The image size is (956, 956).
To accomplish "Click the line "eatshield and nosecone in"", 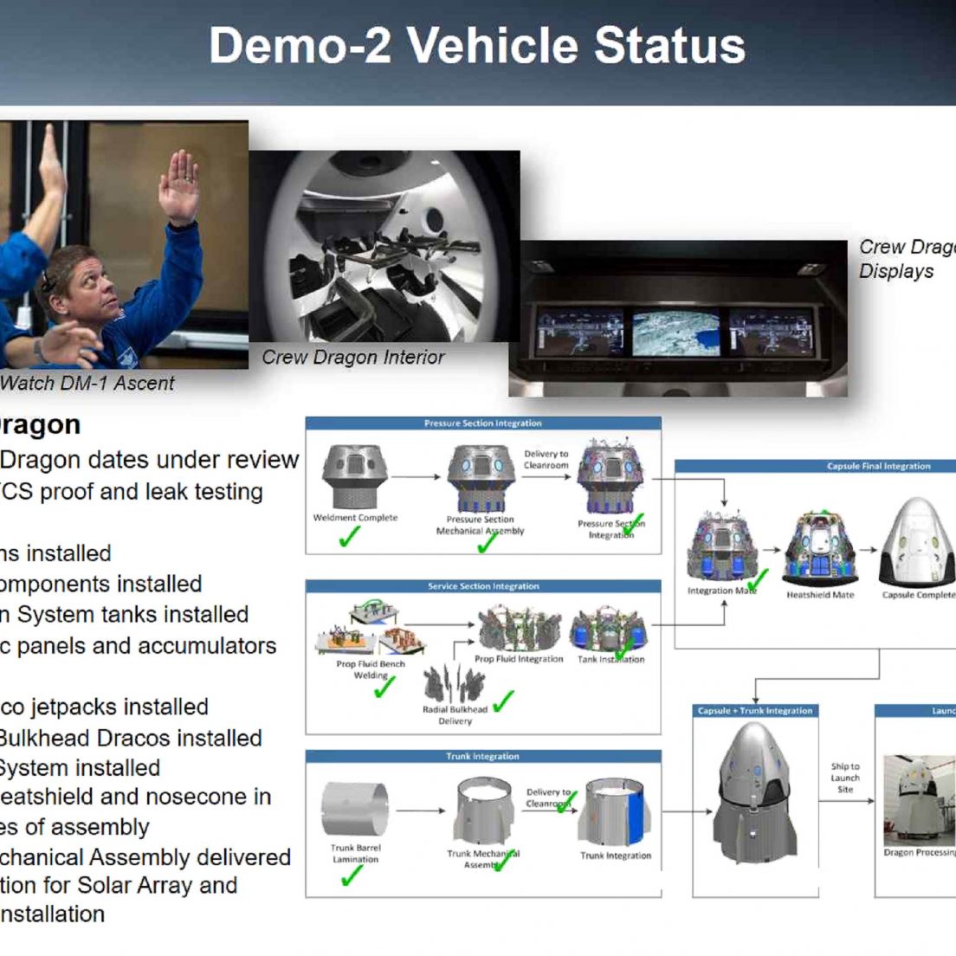I will point(136,797).
